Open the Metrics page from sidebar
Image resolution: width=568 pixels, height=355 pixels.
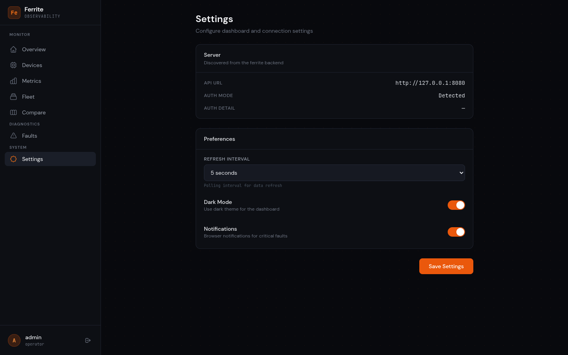[x=32, y=81]
